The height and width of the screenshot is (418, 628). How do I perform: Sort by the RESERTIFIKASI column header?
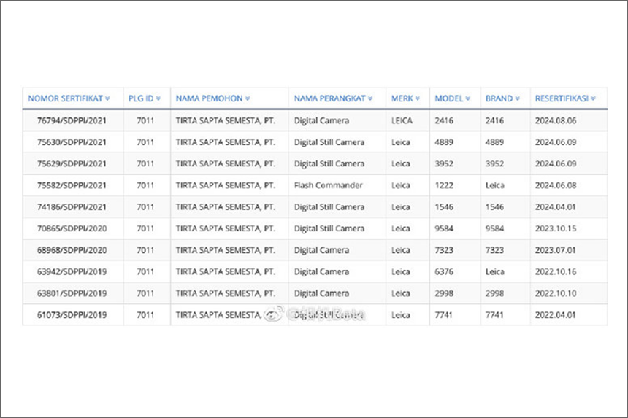[x=565, y=98]
